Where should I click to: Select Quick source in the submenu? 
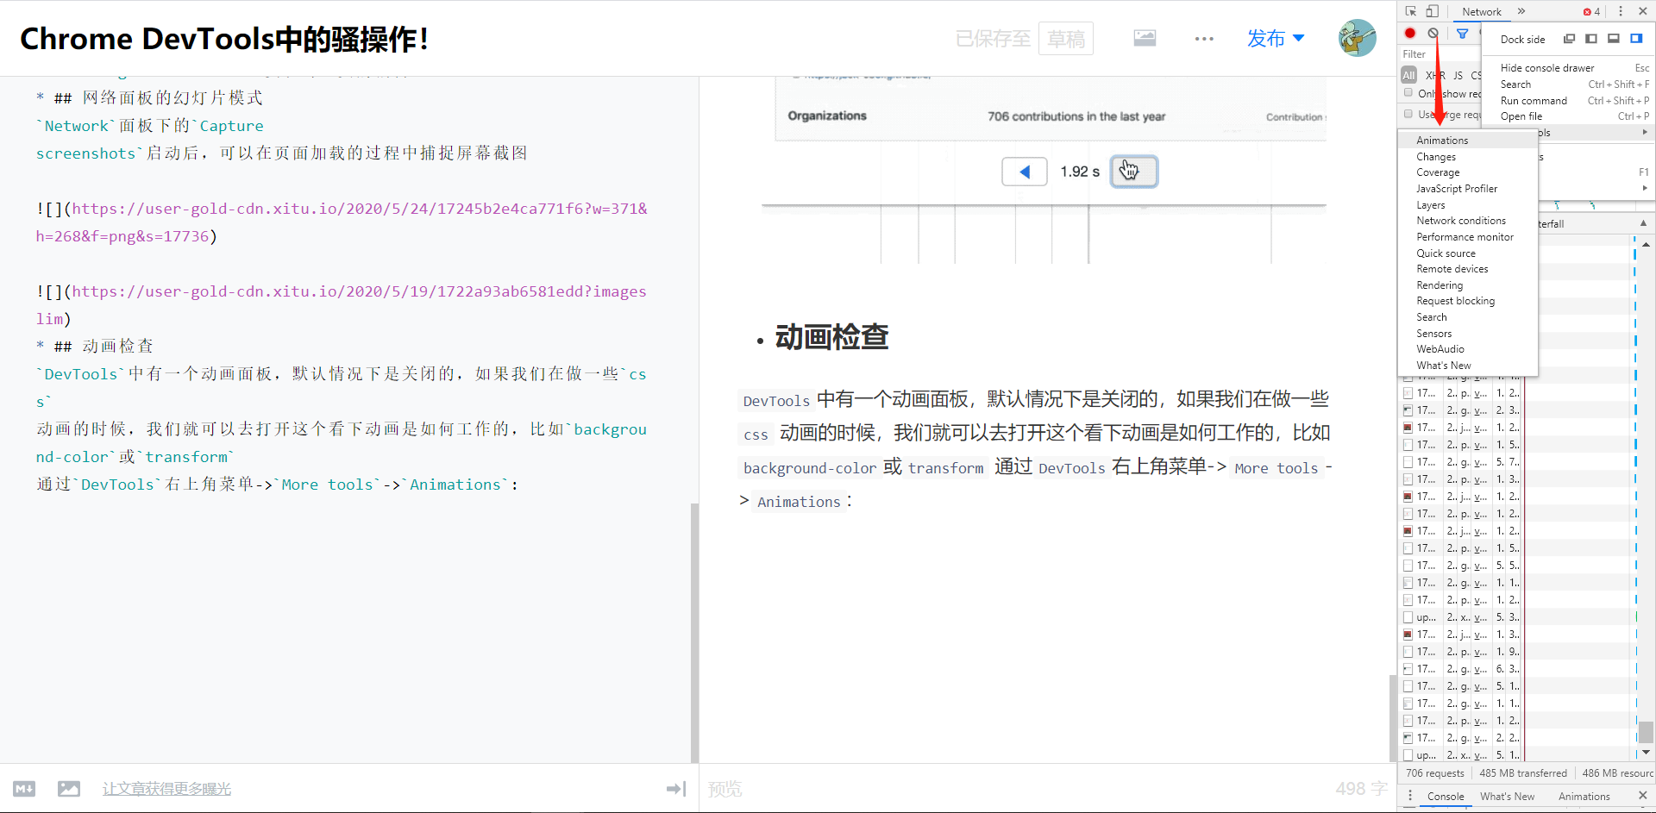[x=1468, y=253]
